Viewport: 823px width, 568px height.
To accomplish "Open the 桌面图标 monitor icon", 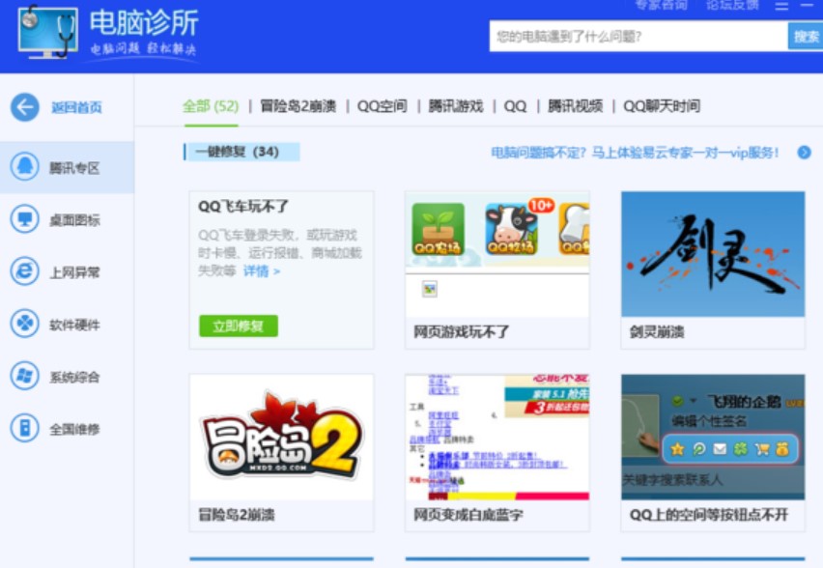I will [25, 219].
